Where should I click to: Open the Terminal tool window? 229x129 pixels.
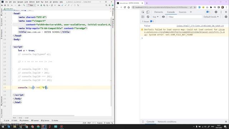coord(35,120)
